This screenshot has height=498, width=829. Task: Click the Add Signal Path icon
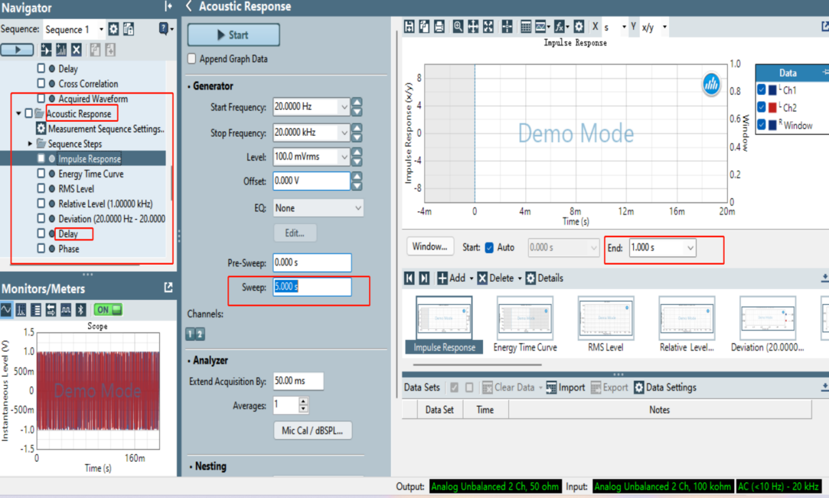tap(46, 50)
